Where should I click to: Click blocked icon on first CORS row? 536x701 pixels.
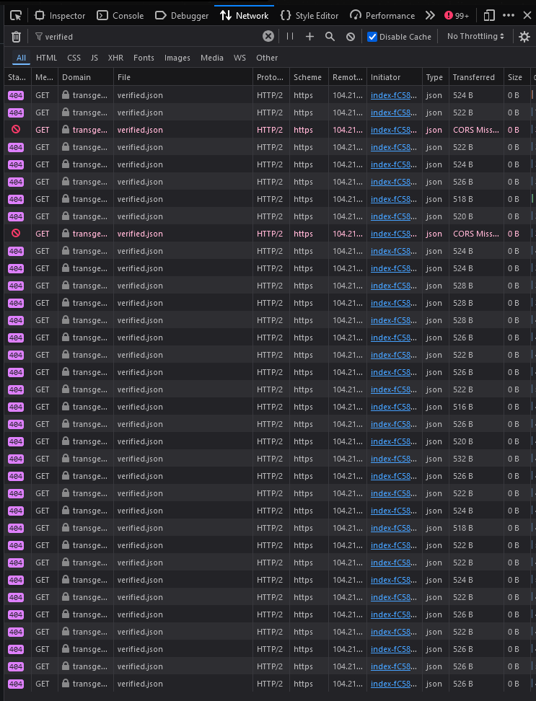[16, 130]
